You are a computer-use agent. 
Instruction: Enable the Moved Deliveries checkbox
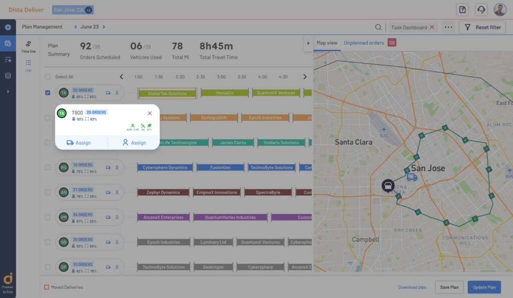tap(47, 287)
